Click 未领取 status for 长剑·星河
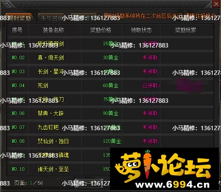The width and height of the screenshot is (221, 192). 150,71
